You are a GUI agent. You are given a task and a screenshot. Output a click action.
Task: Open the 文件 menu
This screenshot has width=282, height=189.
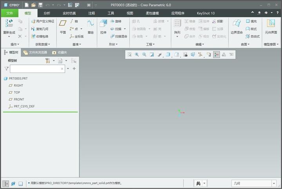pos(10,13)
